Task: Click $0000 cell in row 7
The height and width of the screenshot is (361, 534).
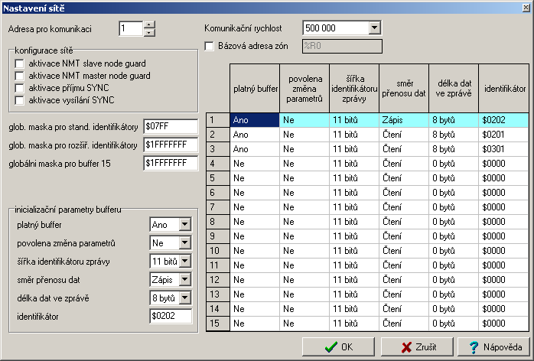Action: point(503,207)
